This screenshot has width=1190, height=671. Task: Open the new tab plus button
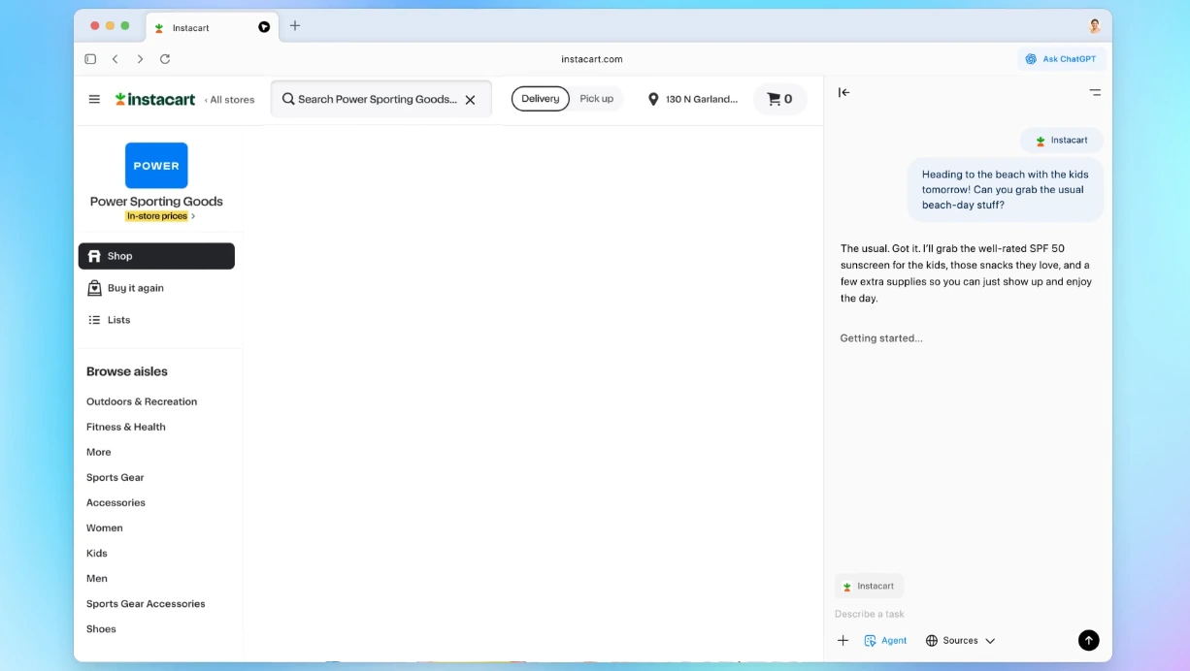(295, 26)
